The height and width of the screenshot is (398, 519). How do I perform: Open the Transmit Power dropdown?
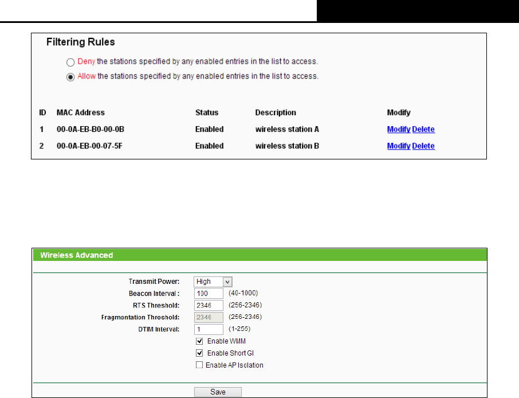pyautogui.click(x=213, y=282)
